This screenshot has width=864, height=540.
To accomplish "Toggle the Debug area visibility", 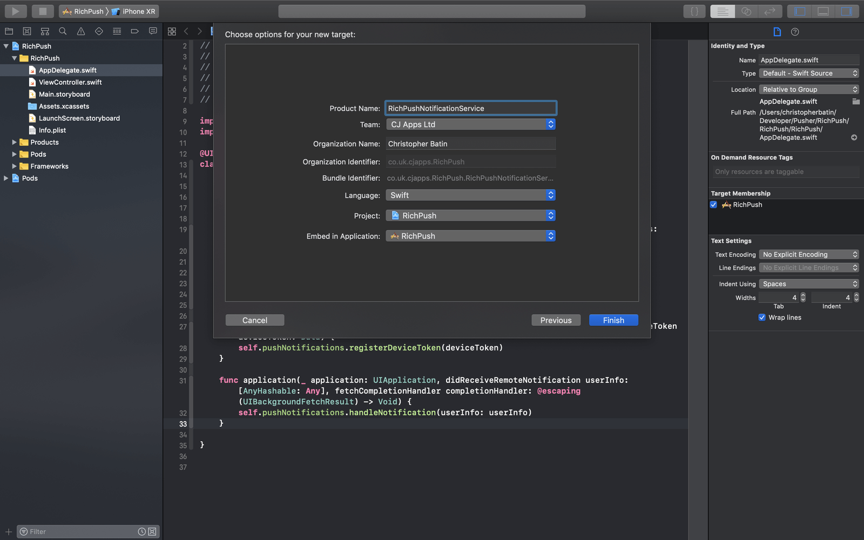I will tap(823, 11).
